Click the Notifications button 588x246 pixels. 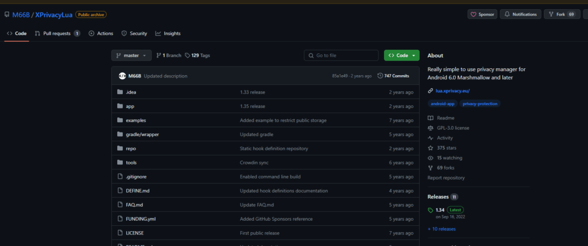[x=521, y=14]
